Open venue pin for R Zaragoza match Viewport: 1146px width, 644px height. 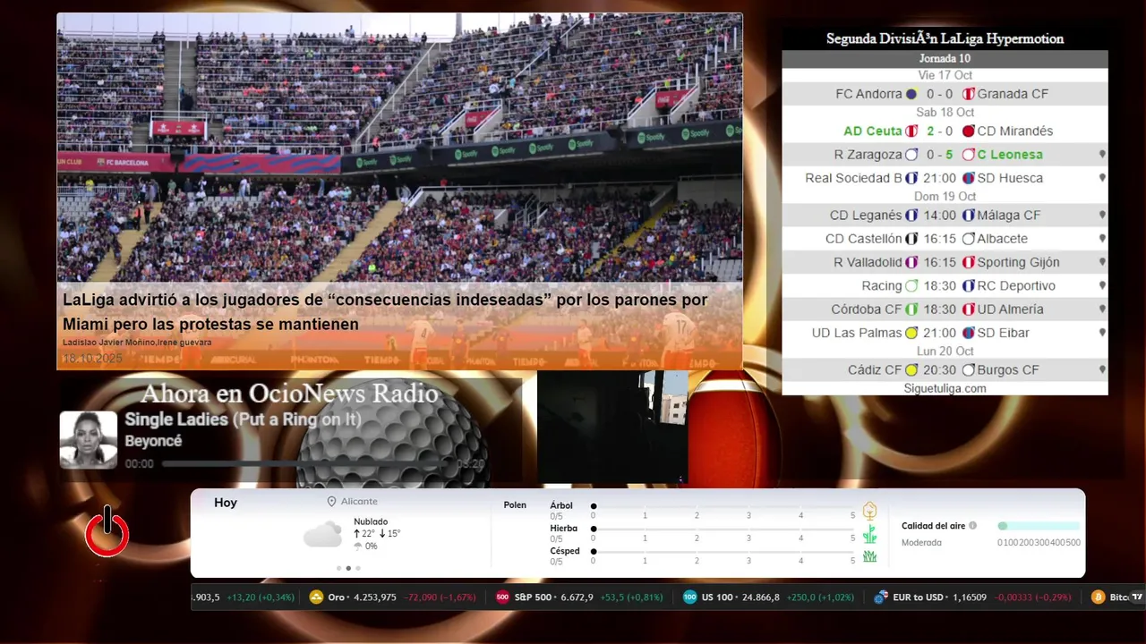point(1102,155)
